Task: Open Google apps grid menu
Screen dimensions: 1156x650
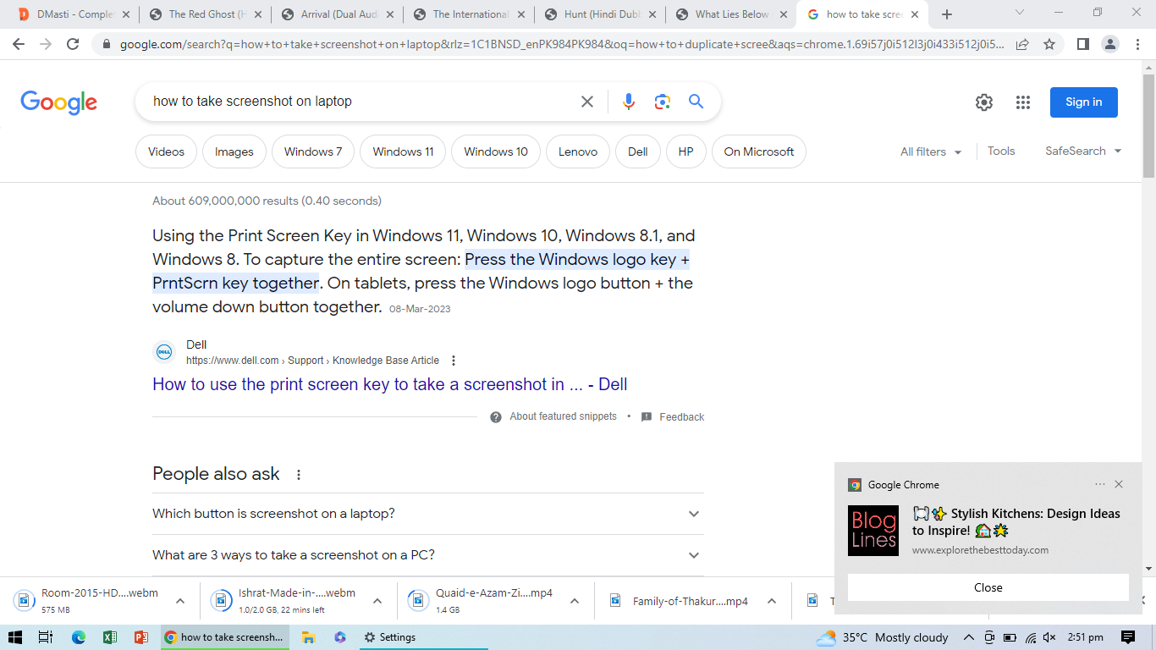Action: point(1023,102)
